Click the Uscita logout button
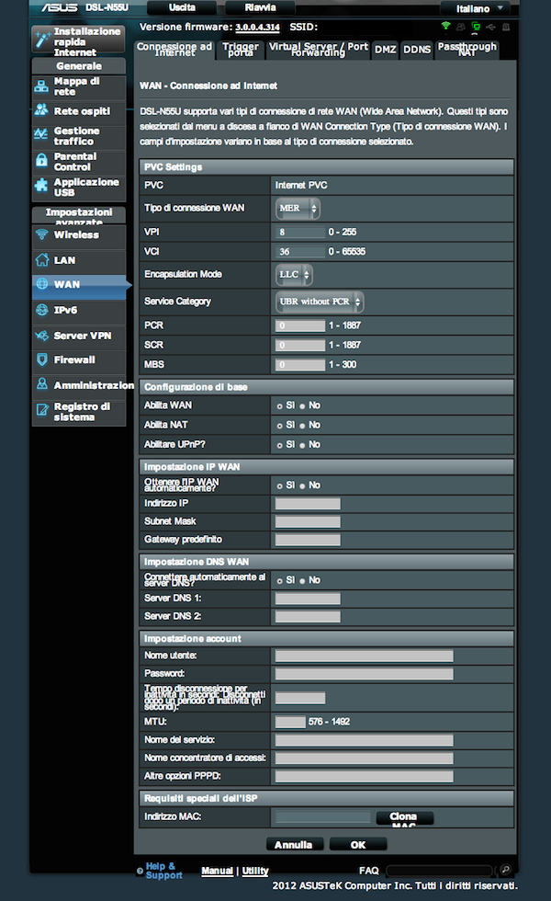The width and height of the screenshot is (551, 901). [x=182, y=7]
